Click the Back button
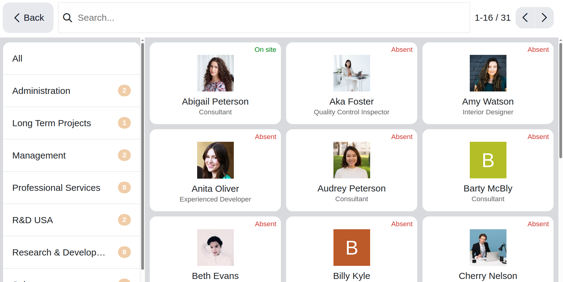The width and height of the screenshot is (563, 282). point(28,18)
